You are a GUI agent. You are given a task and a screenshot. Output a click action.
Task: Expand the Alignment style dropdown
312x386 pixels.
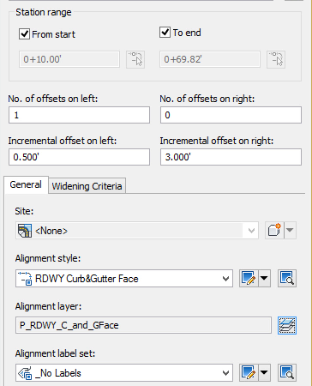pyautogui.click(x=225, y=279)
